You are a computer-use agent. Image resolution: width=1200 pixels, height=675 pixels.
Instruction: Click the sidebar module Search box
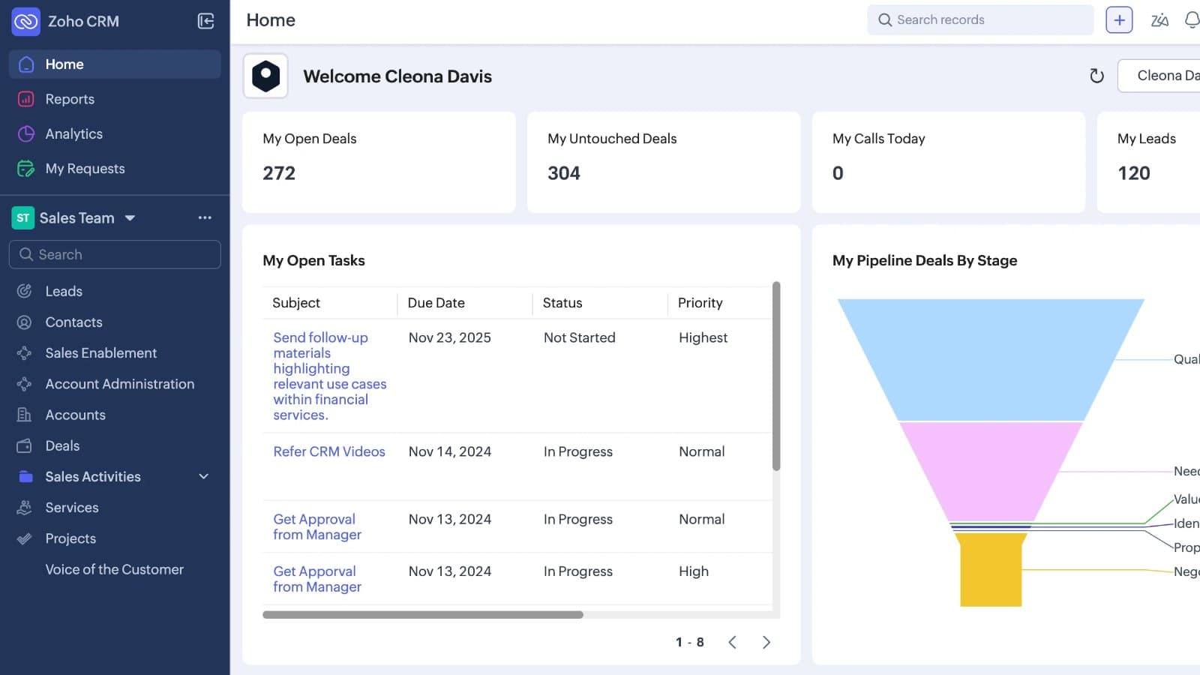pyautogui.click(x=115, y=254)
